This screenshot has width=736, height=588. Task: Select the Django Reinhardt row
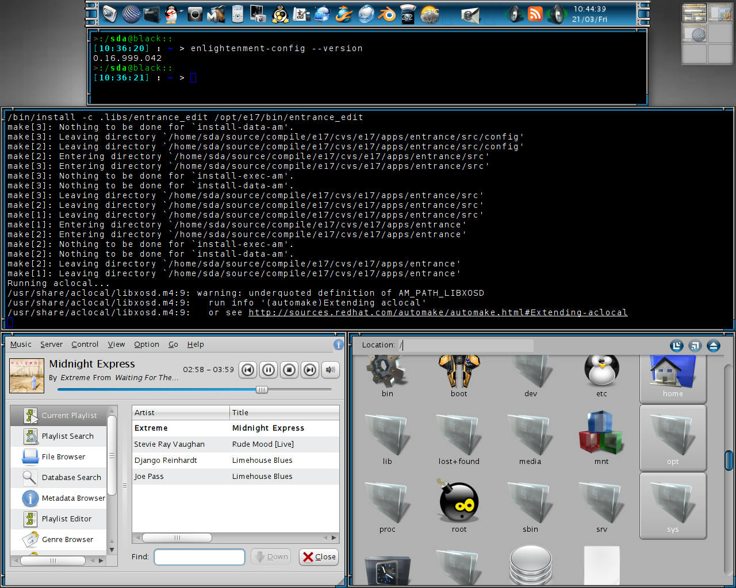coord(236,460)
